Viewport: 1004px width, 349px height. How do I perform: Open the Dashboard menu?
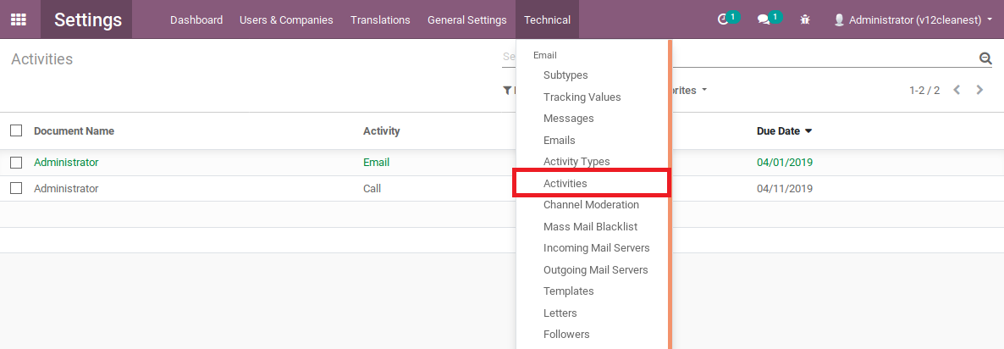[196, 19]
